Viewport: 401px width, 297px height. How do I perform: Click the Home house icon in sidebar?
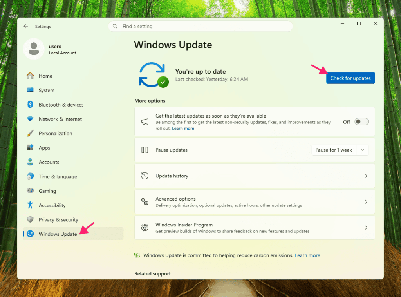pyautogui.click(x=30, y=76)
